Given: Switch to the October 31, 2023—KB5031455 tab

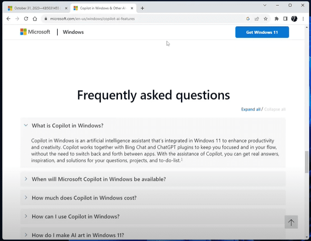Looking at the screenshot, I should [36, 8].
